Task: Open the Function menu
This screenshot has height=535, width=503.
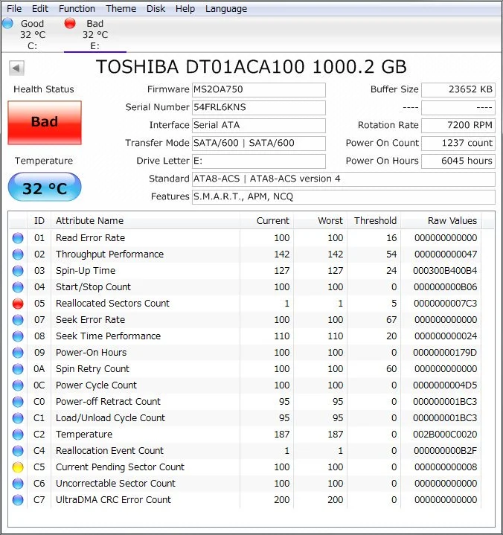Action: click(77, 8)
